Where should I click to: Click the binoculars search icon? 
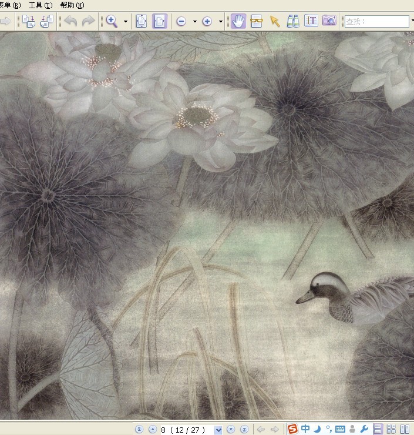point(293,21)
